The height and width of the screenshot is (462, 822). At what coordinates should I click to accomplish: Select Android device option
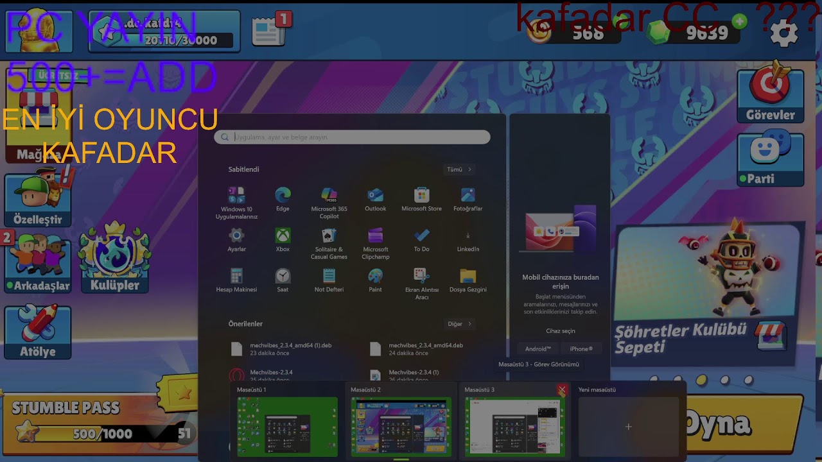pyautogui.click(x=538, y=349)
